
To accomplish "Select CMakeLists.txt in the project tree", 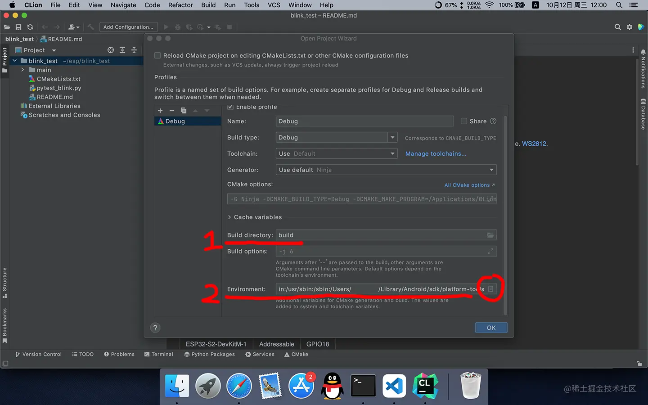I will (x=58, y=79).
